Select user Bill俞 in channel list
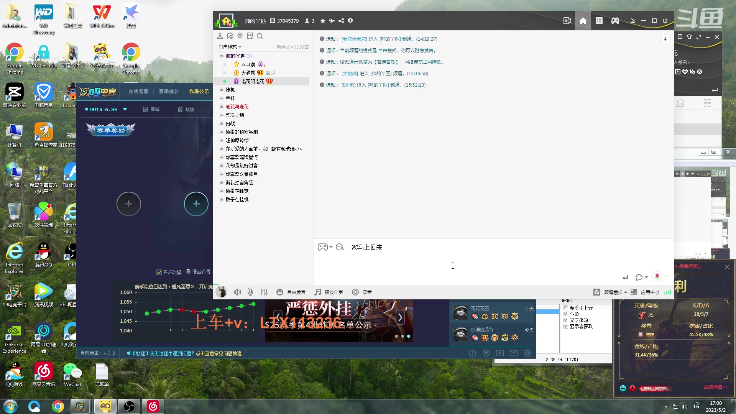Image resolution: width=736 pixels, height=414 pixels. (x=248, y=64)
